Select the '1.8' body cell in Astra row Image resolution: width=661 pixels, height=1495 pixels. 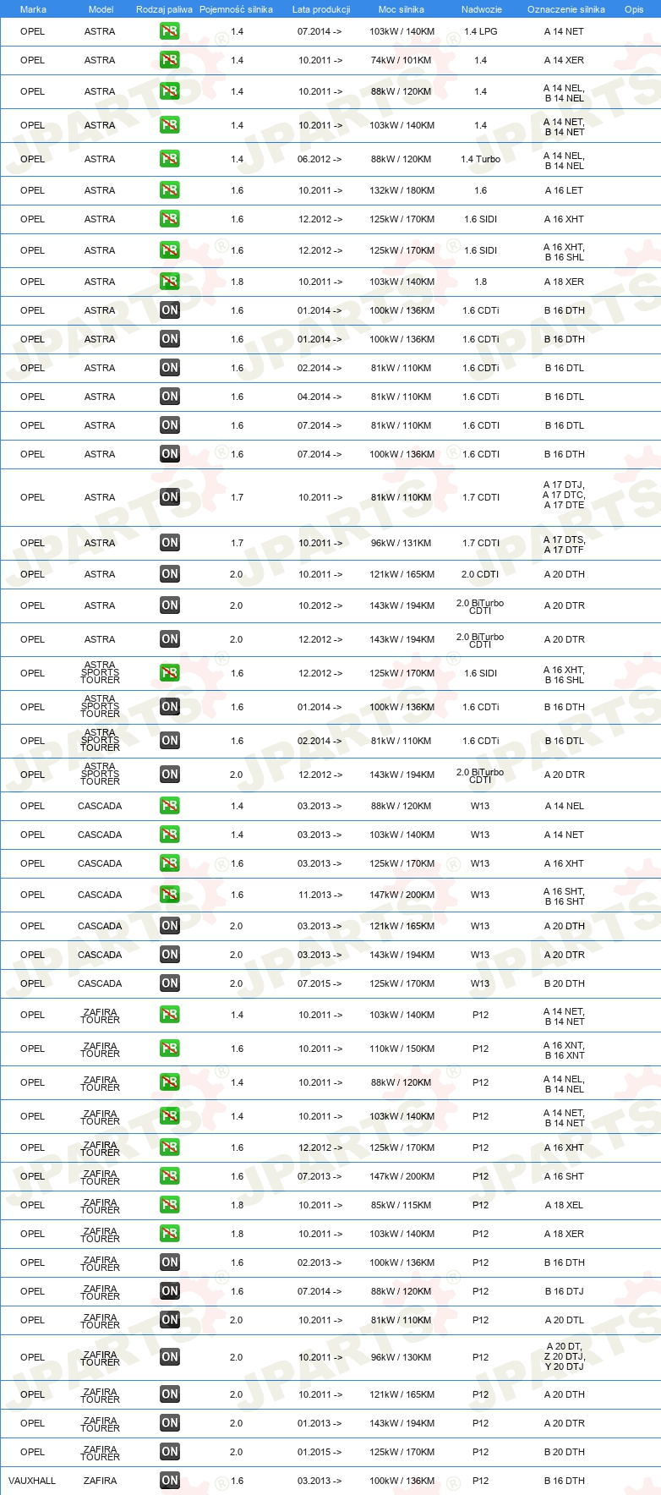tap(481, 282)
